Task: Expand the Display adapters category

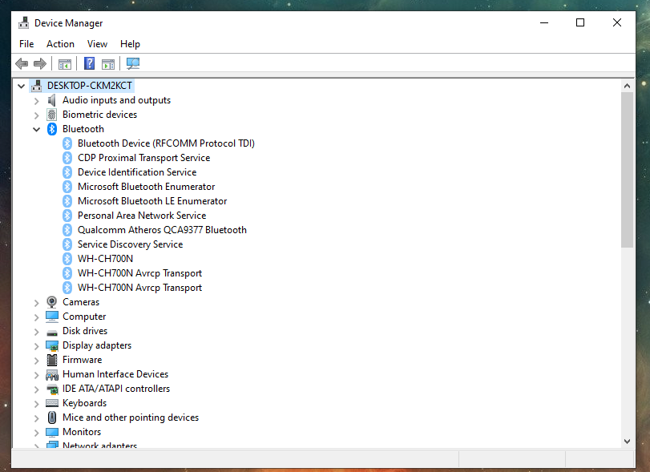Action: click(37, 346)
